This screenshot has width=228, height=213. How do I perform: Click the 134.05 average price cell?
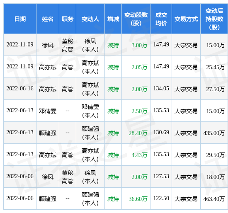tap(161, 89)
